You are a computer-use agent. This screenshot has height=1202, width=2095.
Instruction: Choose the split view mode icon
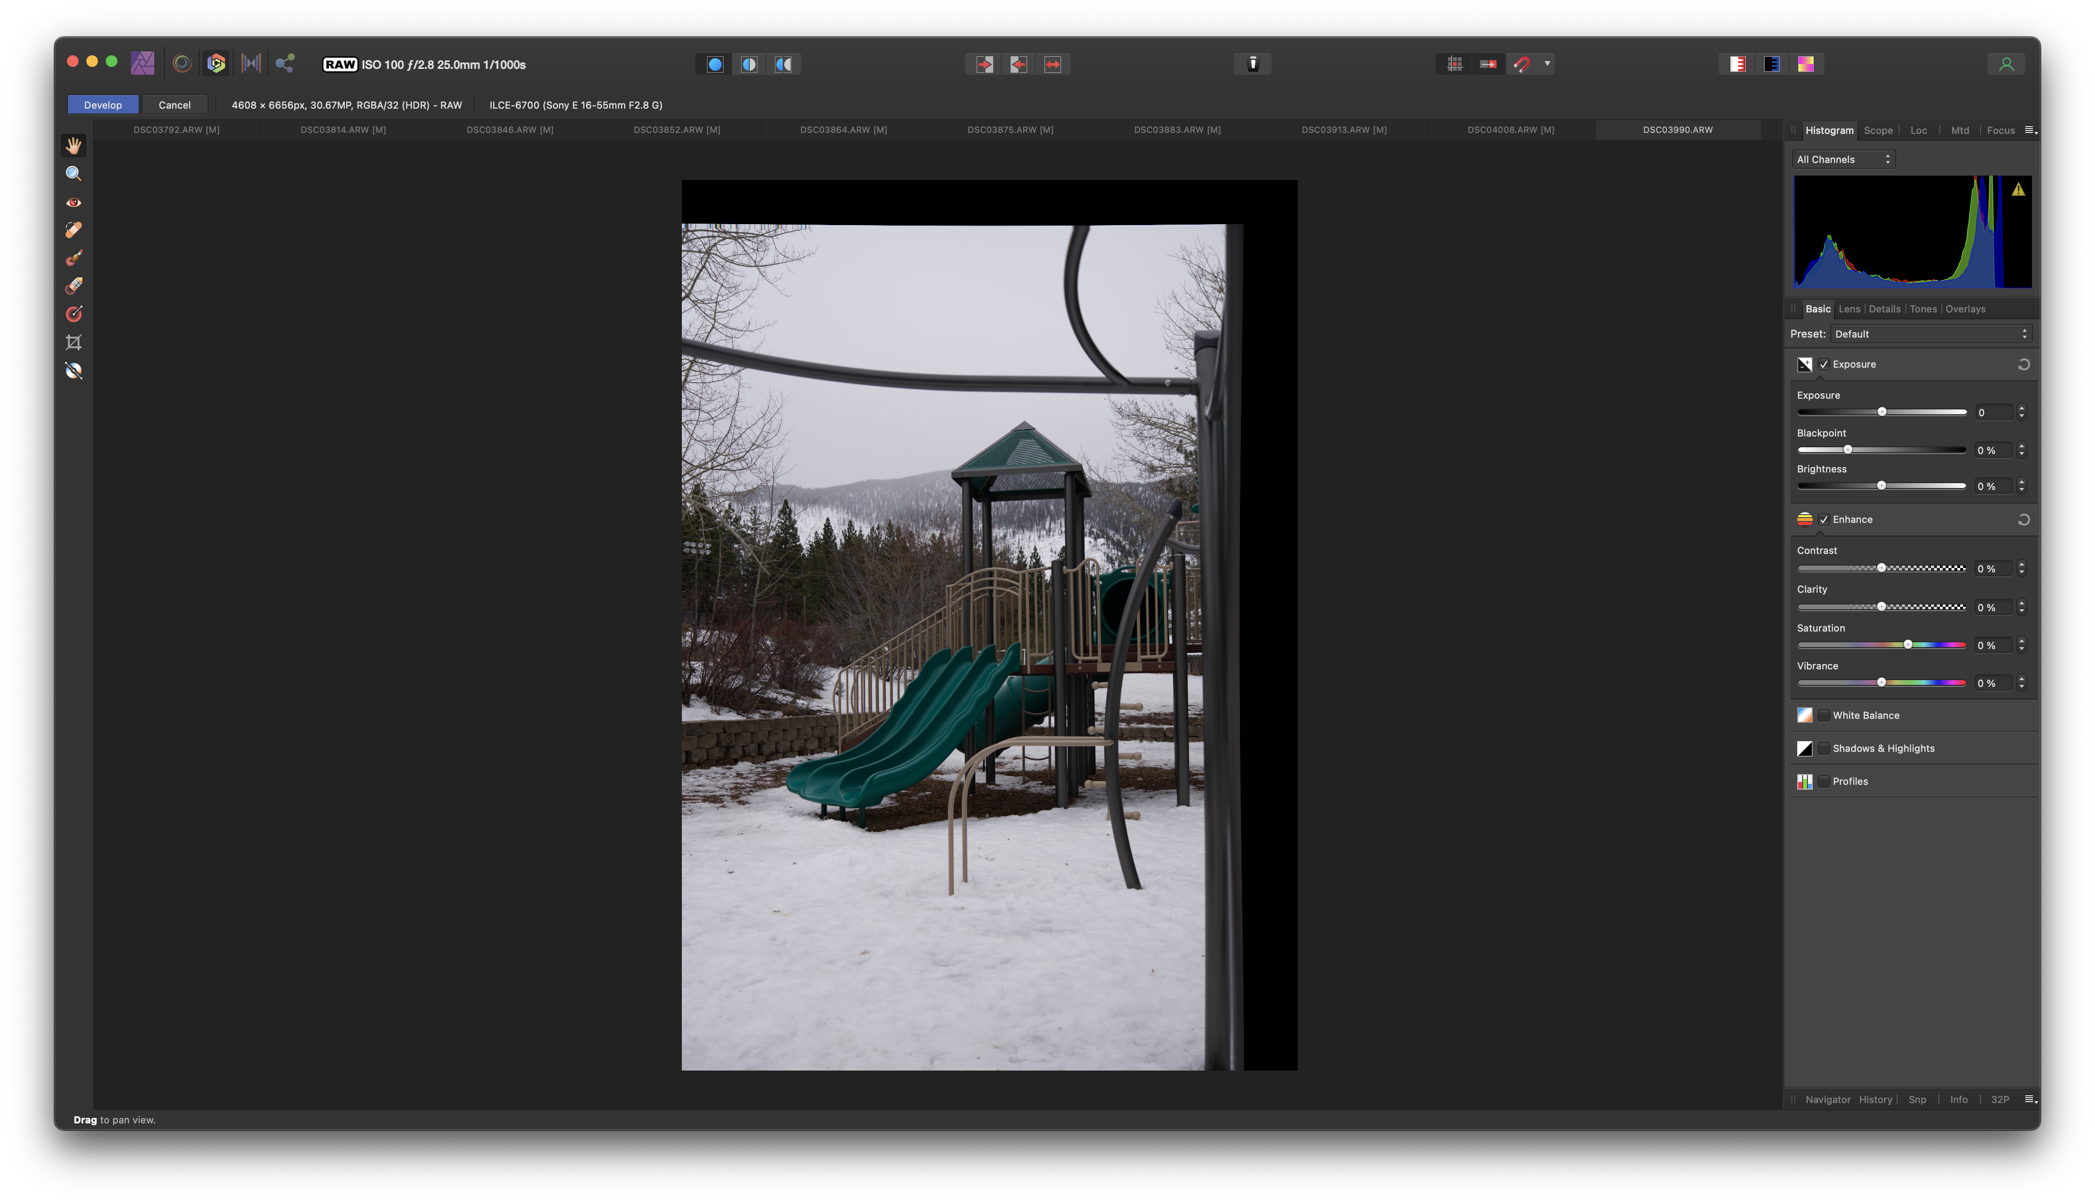click(748, 65)
